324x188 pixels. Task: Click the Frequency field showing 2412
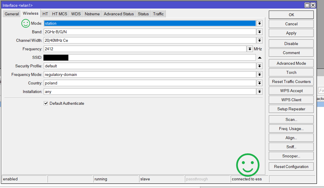click(145, 49)
